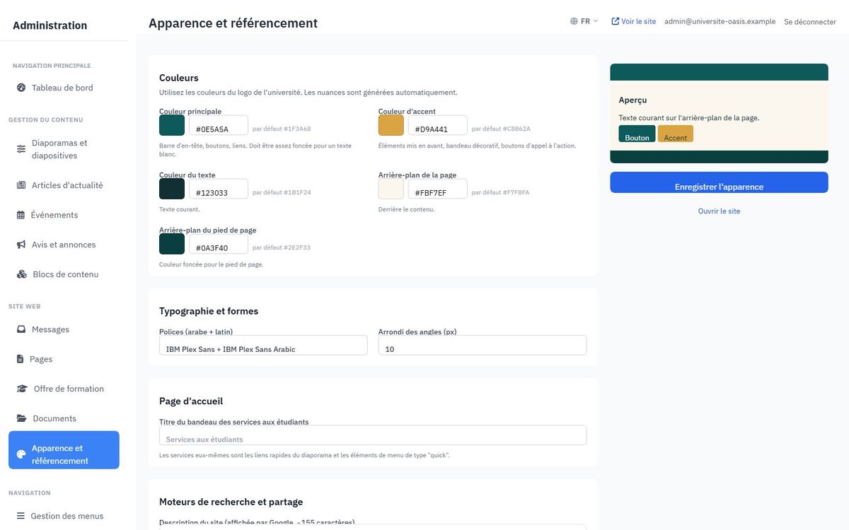Open the Couleur d'accent color swatch
849x530 pixels.
pyautogui.click(x=391, y=126)
